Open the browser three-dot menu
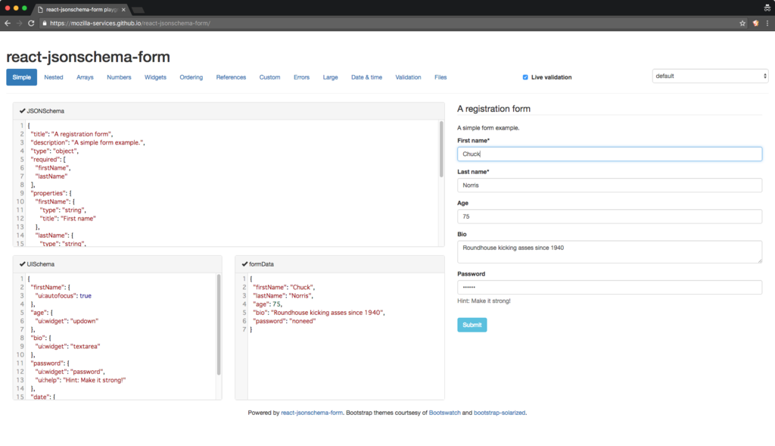Viewport: 775px width, 446px height. [x=769, y=23]
